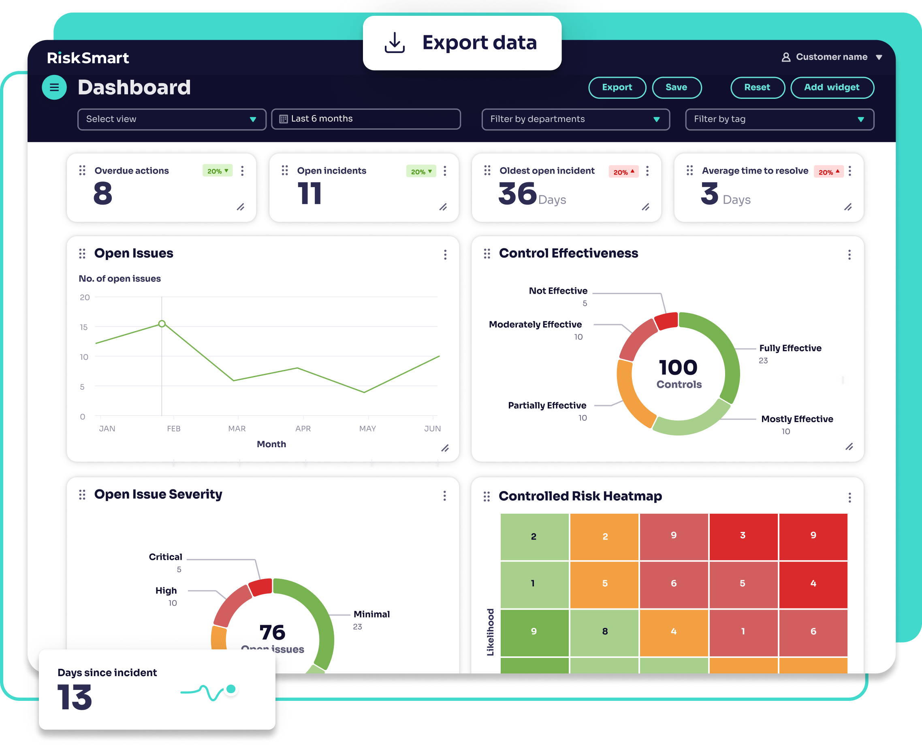Click the FEB data point on Open Issues chart
The height and width of the screenshot is (745, 922).
162,324
